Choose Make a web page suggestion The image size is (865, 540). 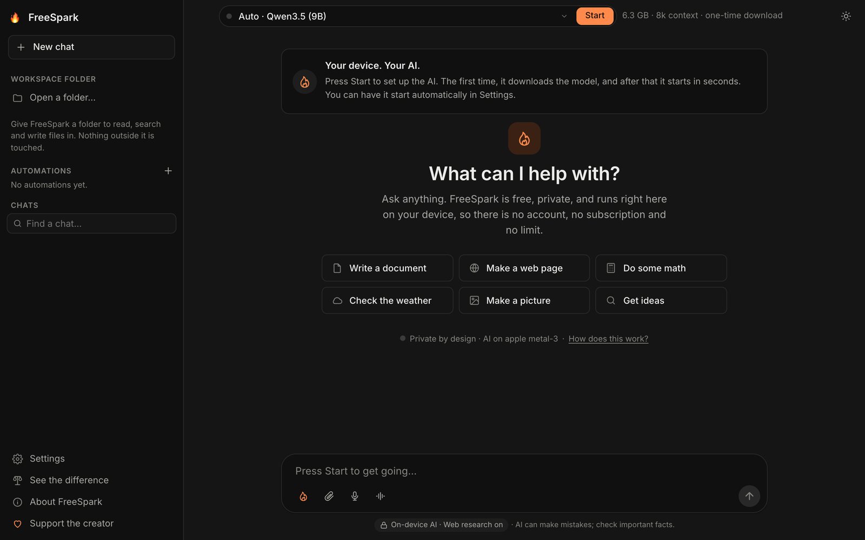pos(524,268)
